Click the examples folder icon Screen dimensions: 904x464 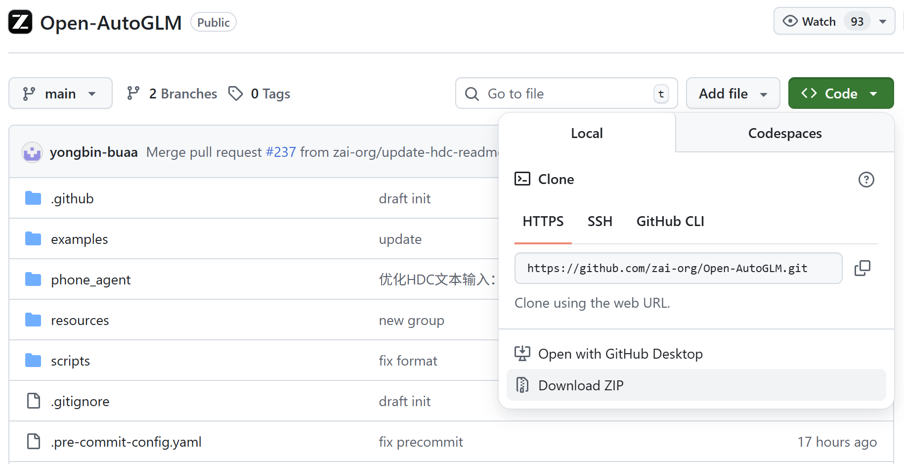33,238
